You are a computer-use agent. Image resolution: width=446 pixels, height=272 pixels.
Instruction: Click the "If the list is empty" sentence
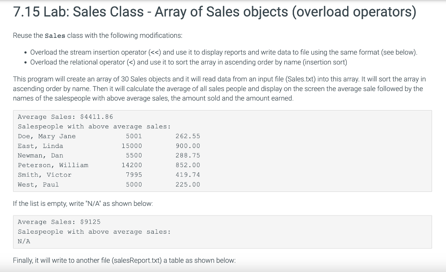(x=83, y=204)
